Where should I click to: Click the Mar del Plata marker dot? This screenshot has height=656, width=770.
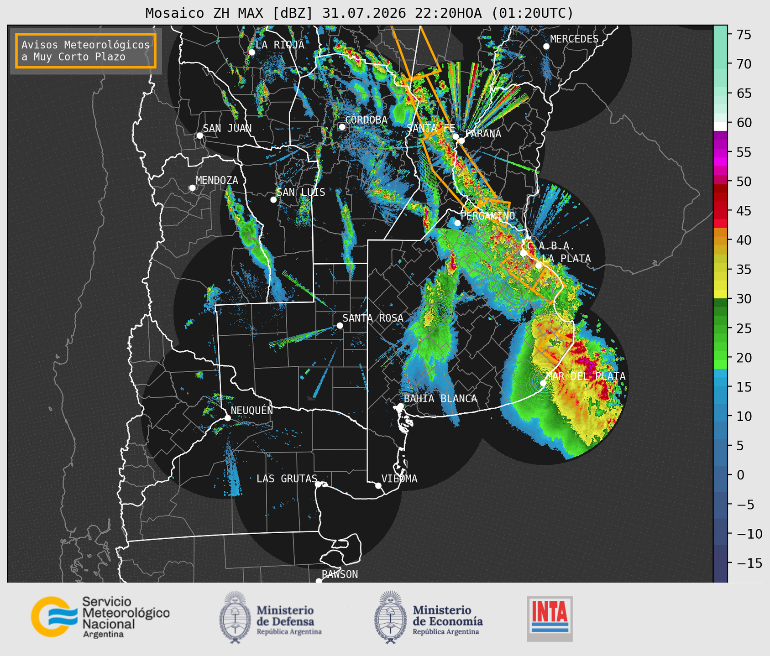pos(543,383)
